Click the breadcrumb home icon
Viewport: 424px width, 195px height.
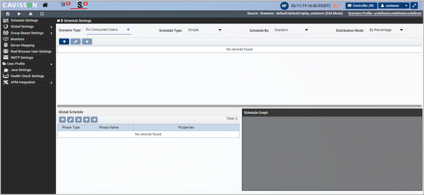coord(58,21)
